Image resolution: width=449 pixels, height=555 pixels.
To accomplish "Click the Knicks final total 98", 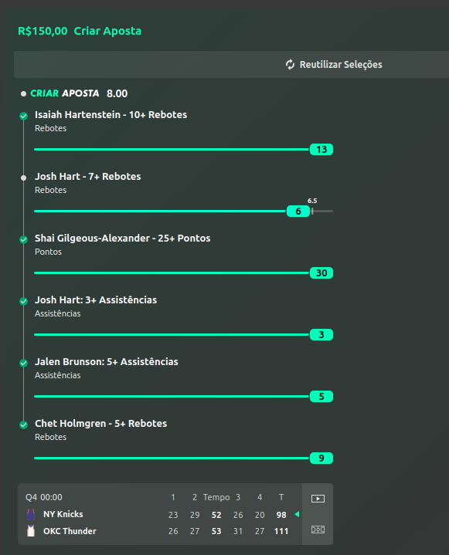I will click(x=281, y=515).
